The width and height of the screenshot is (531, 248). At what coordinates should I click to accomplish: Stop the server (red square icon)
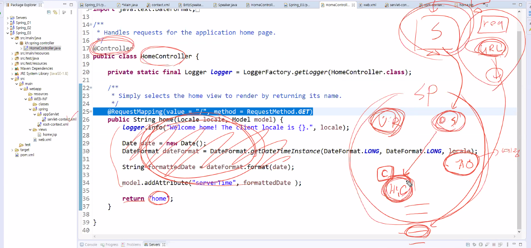coord(494,244)
